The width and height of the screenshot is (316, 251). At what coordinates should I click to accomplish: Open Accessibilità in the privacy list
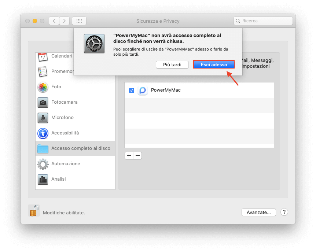76,133
